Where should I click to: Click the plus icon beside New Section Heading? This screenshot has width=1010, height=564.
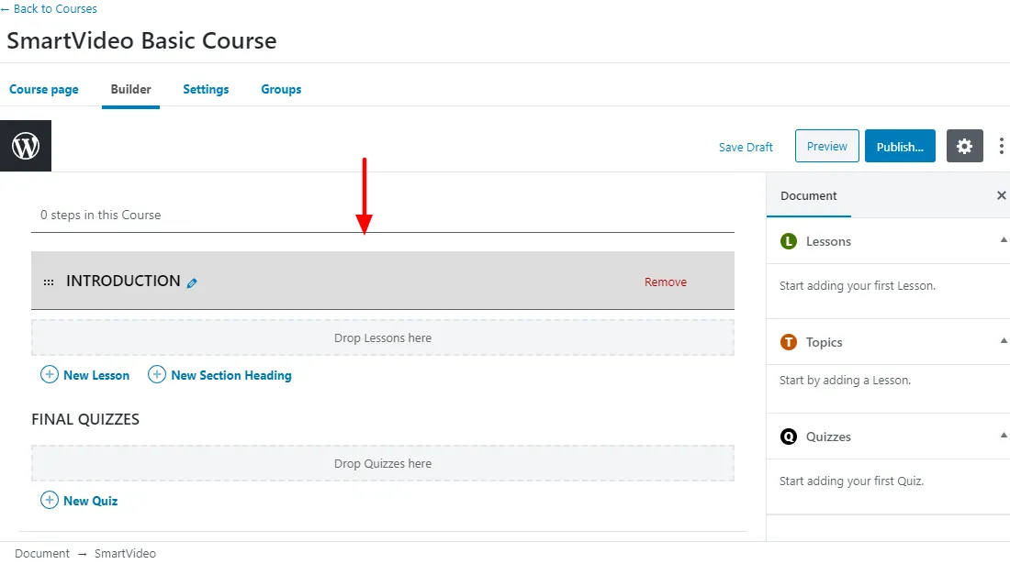[x=156, y=374]
